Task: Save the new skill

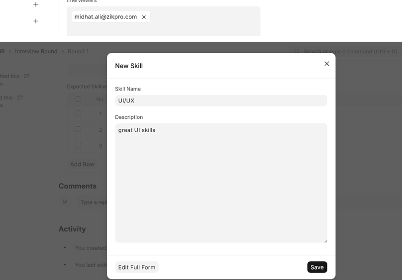Action: point(317,267)
